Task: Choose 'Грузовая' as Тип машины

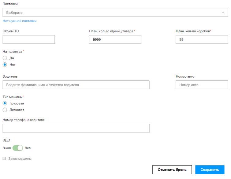Action: point(5,103)
